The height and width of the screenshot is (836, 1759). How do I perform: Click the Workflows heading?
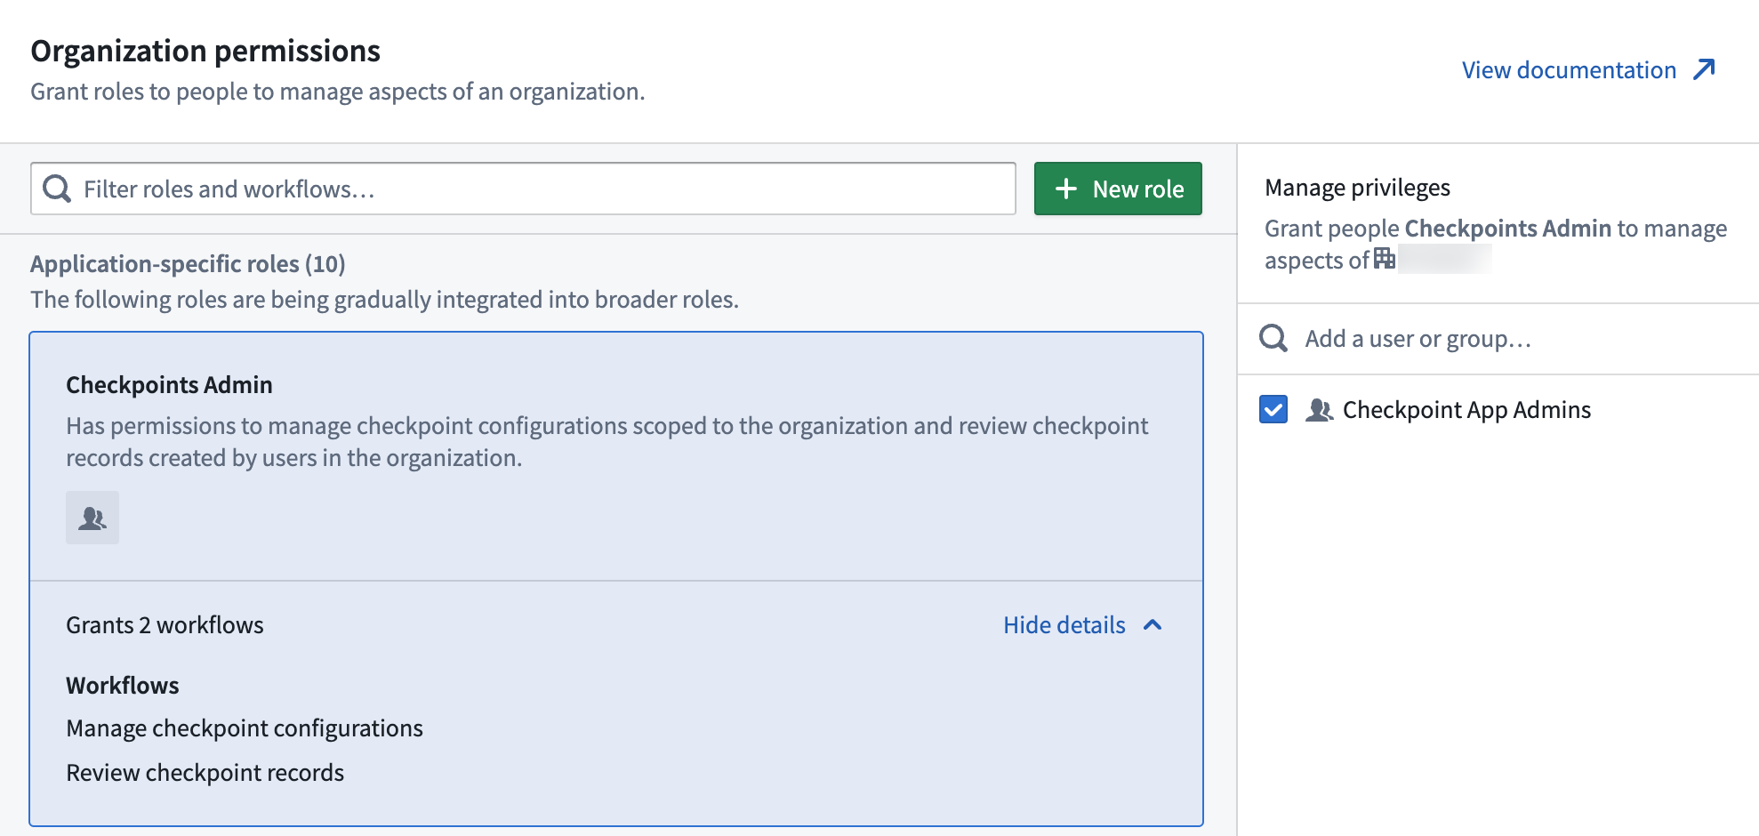coord(123,686)
